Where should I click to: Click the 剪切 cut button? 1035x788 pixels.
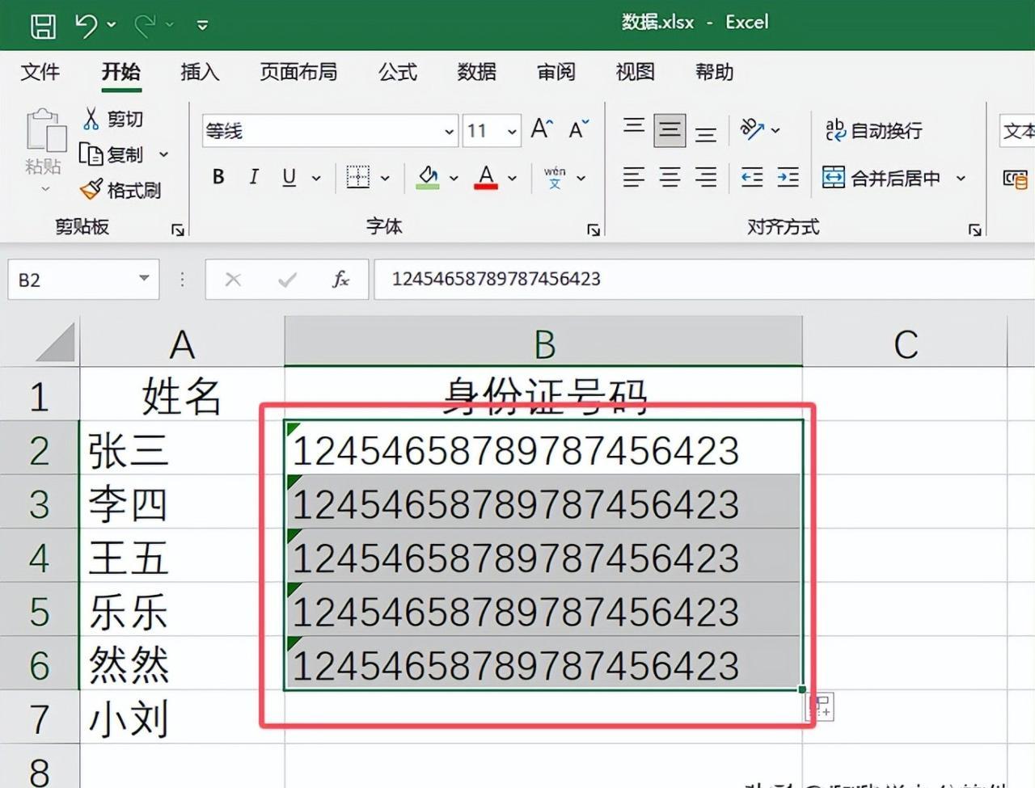coord(113,119)
